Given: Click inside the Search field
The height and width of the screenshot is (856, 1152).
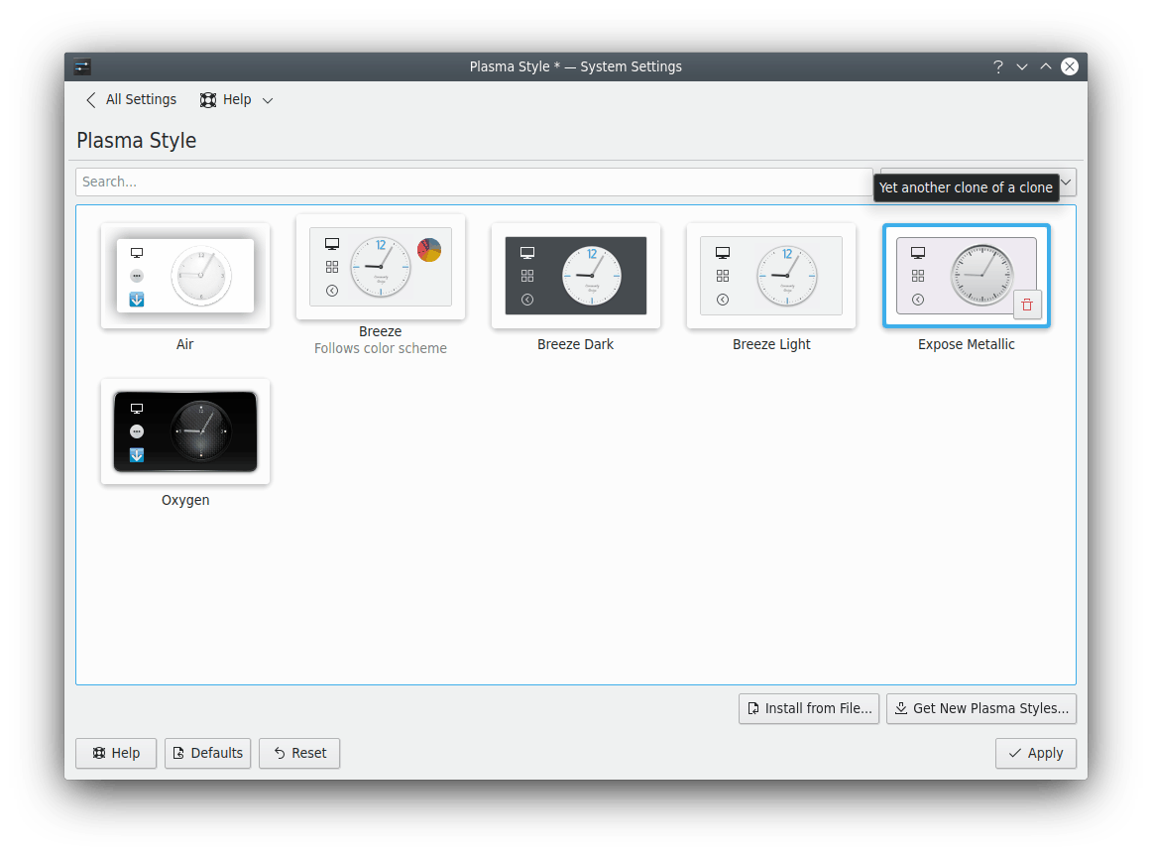Looking at the screenshot, I should coord(397,182).
